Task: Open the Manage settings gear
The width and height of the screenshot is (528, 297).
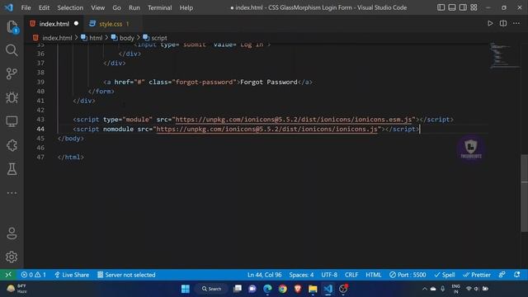Action: coord(12,257)
